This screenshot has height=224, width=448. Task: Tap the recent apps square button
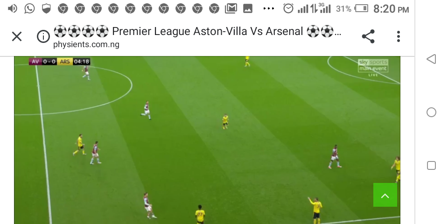[431, 165]
